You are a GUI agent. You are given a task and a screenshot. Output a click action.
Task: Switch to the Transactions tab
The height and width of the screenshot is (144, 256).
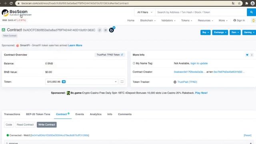[12, 114]
